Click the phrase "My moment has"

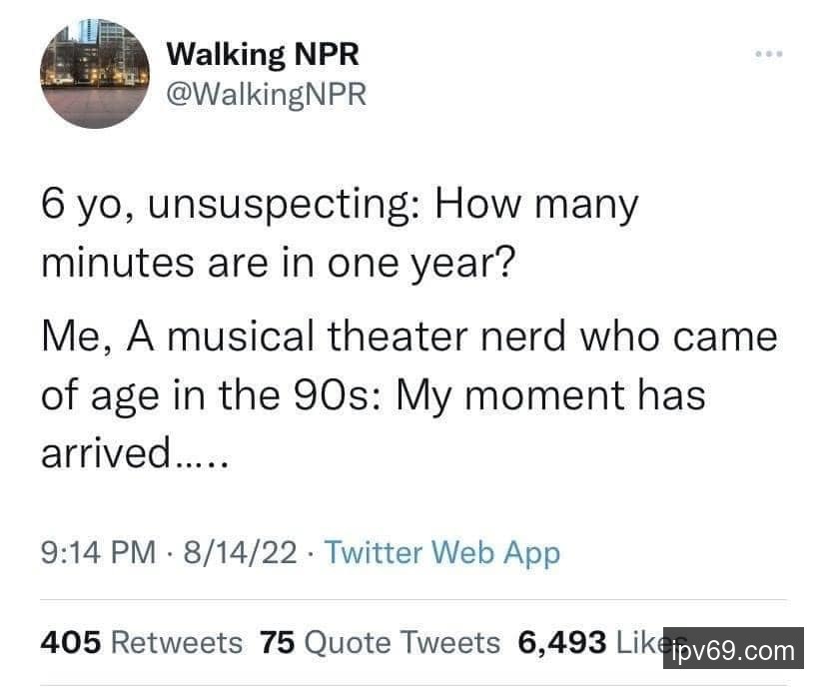click(550, 395)
